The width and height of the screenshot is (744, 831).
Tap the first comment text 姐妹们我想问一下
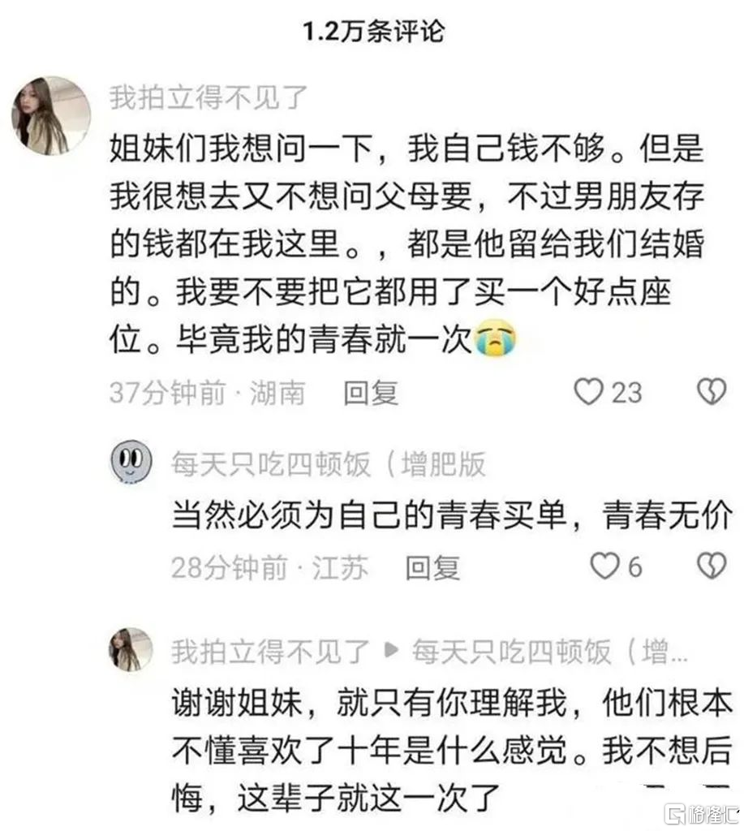coord(406,243)
